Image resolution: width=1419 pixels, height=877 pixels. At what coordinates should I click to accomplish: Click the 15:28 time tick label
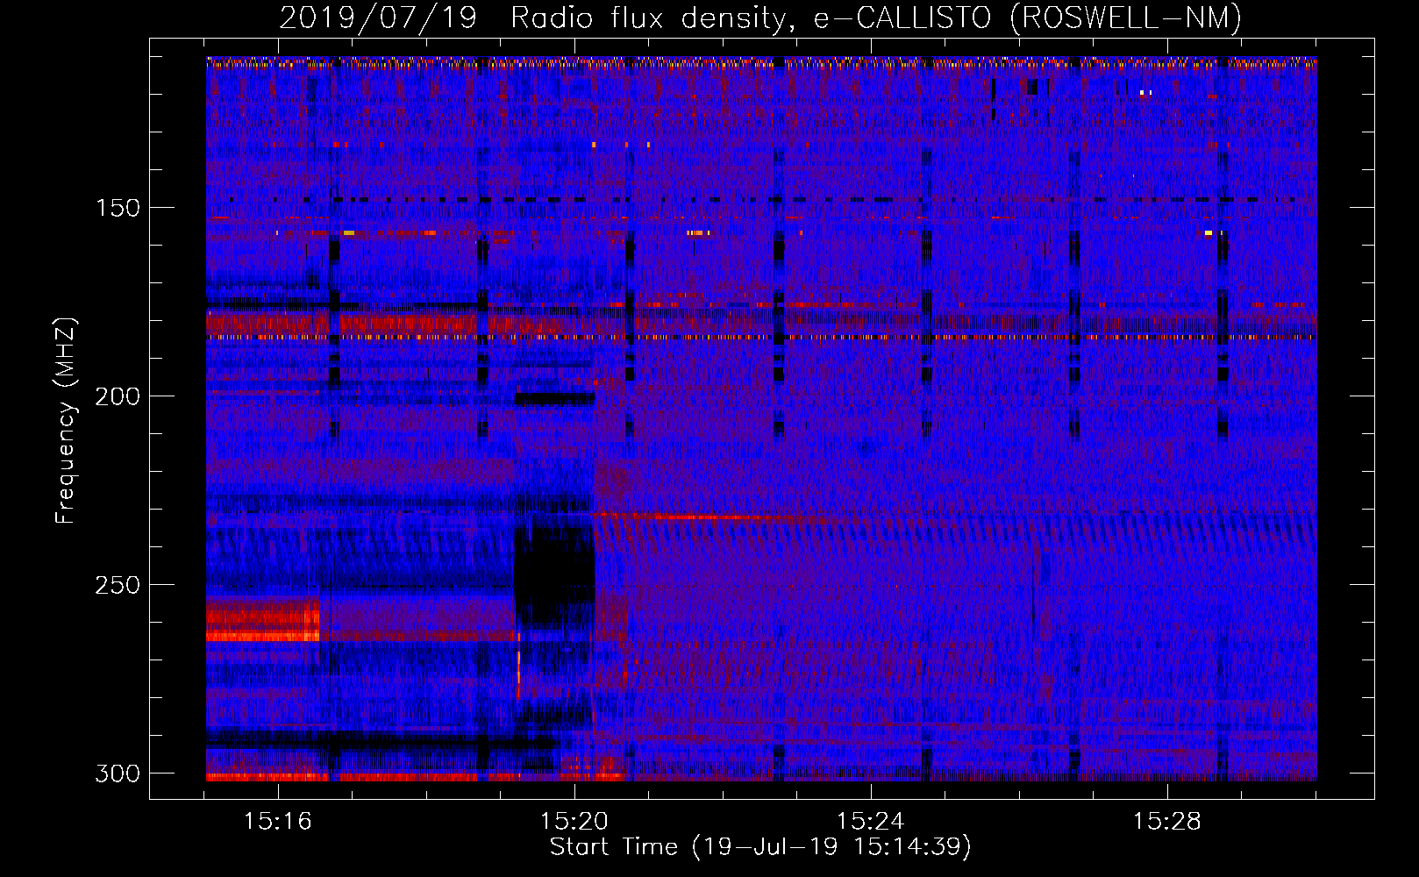tap(1167, 822)
